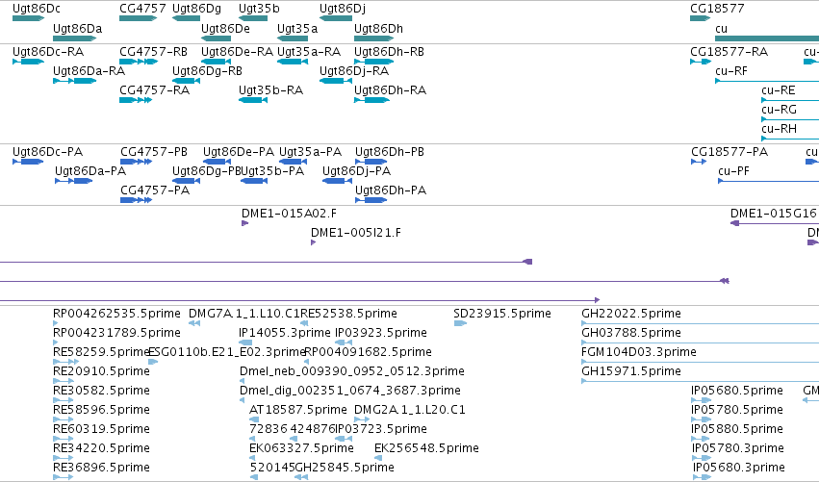Click the Ugt35a gene label
Viewport: 819px width, 482px height.
[x=297, y=29]
